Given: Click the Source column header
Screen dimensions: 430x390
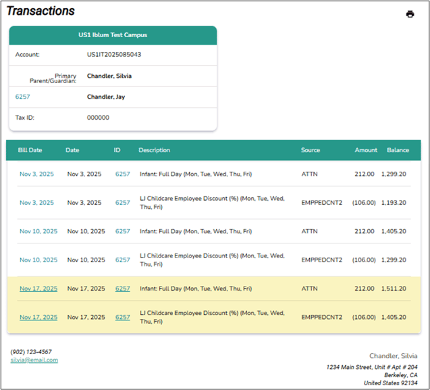Looking at the screenshot, I should tap(311, 150).
